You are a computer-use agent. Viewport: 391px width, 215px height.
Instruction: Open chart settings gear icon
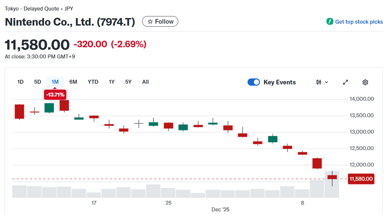(x=365, y=82)
